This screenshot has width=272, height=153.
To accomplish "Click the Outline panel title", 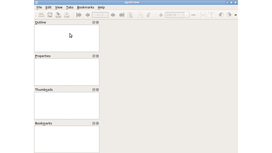I will pyautogui.click(x=41, y=22).
